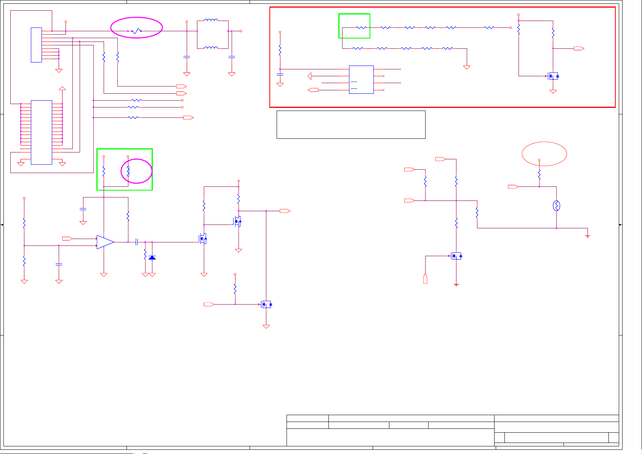Select the output port right of the P-MOSFET
Screen dimensions: 642x454
[x=285, y=211]
